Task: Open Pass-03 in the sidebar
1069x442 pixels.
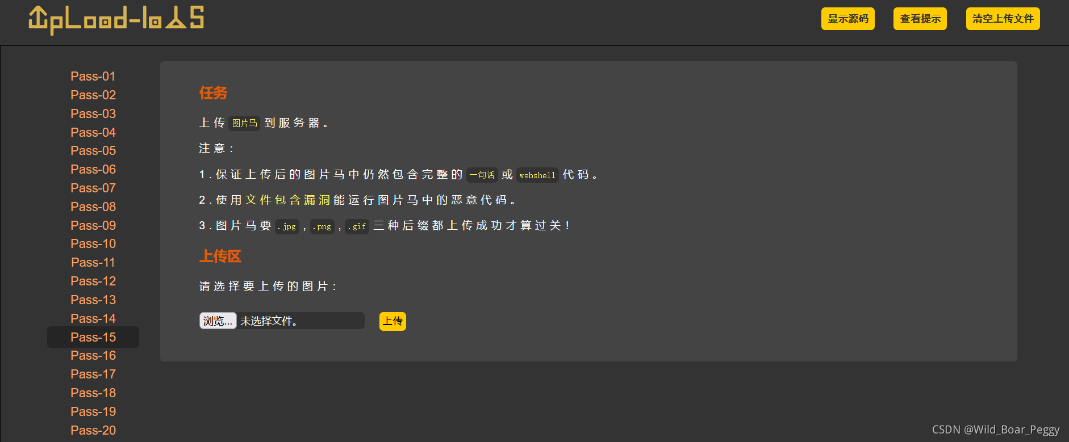Action: click(93, 113)
